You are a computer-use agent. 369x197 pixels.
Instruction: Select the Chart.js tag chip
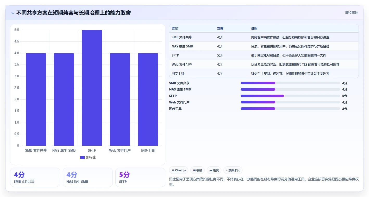tap(179, 170)
